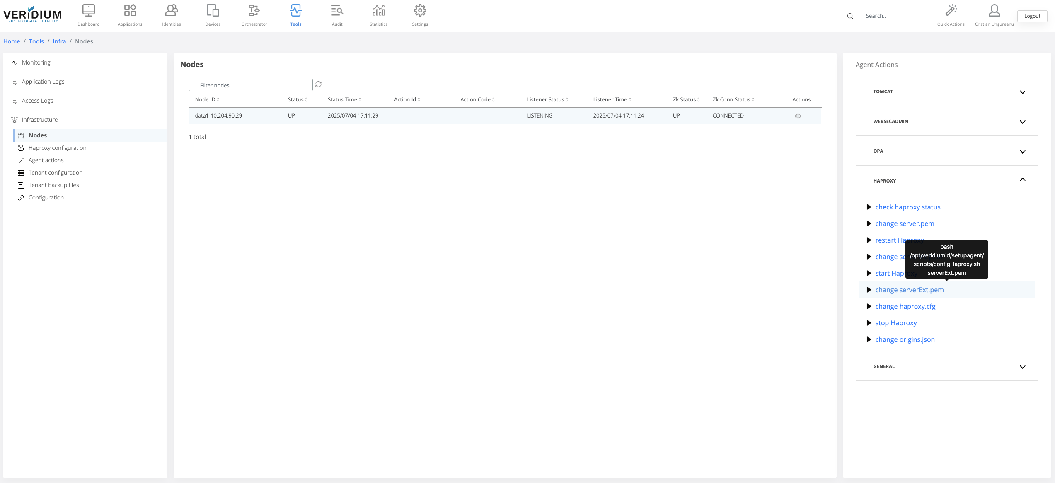Open the Devices icon
The height and width of the screenshot is (483, 1055).
[213, 11]
